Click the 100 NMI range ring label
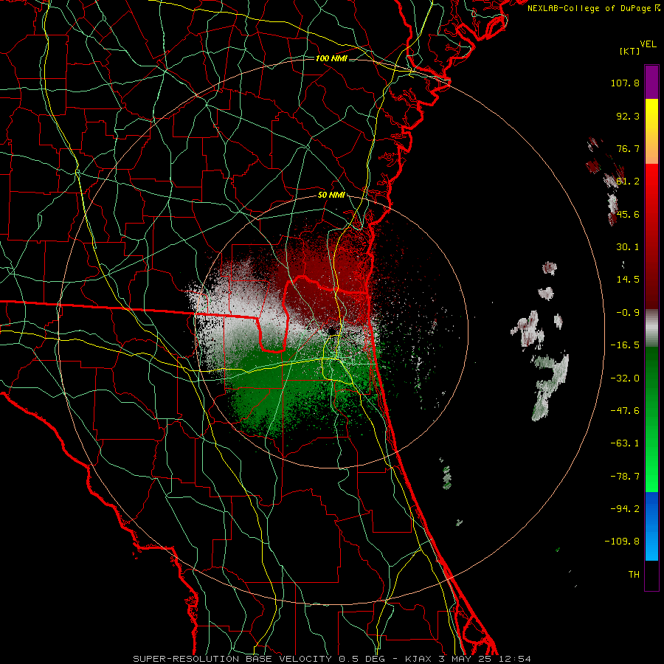Screen dimensions: 664x664 click(x=331, y=58)
